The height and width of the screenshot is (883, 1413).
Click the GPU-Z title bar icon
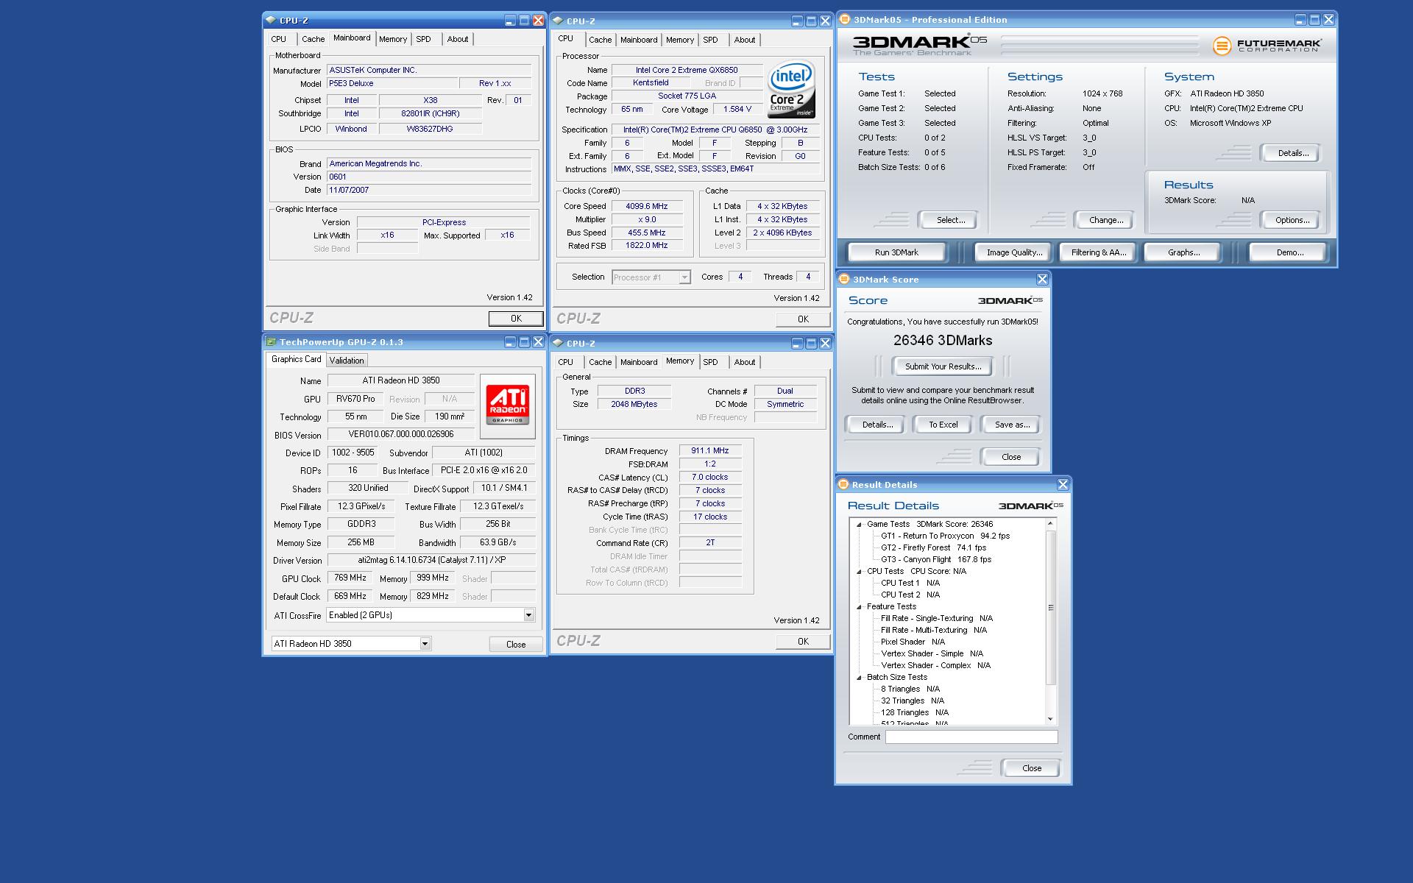click(271, 342)
